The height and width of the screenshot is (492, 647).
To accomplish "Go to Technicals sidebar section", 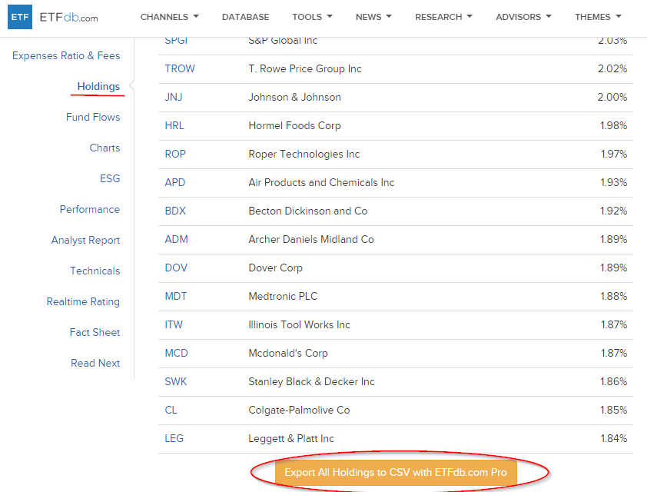I will point(95,271).
